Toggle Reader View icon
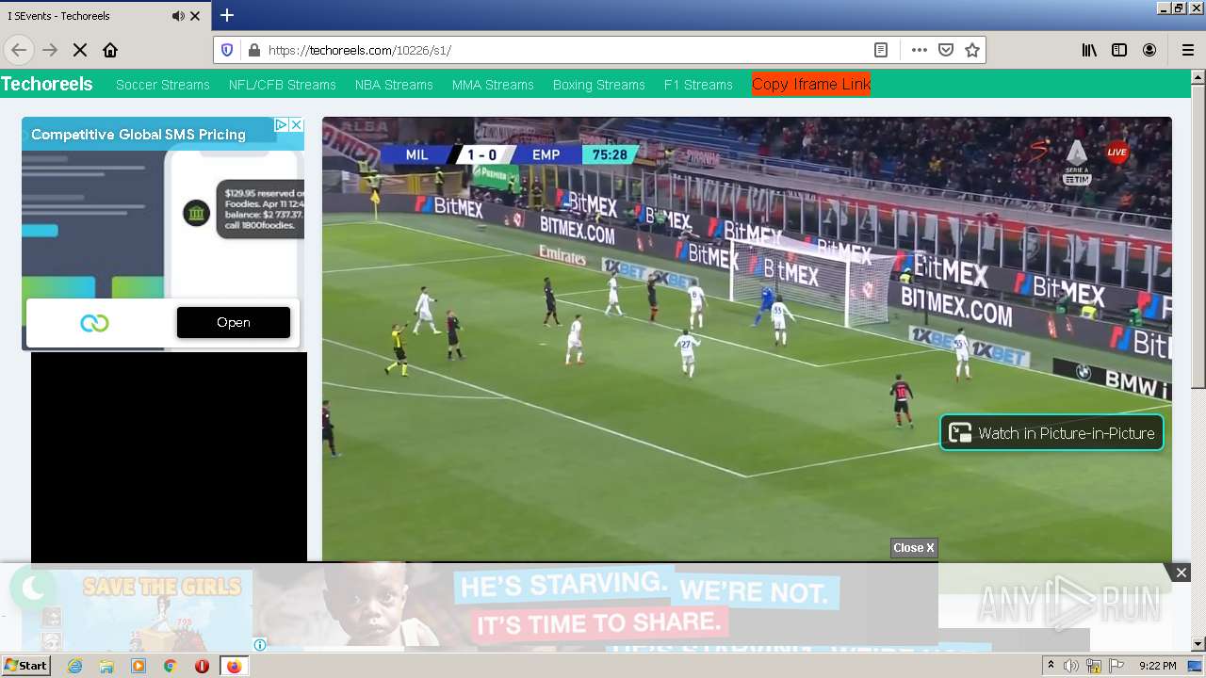 [x=881, y=50]
